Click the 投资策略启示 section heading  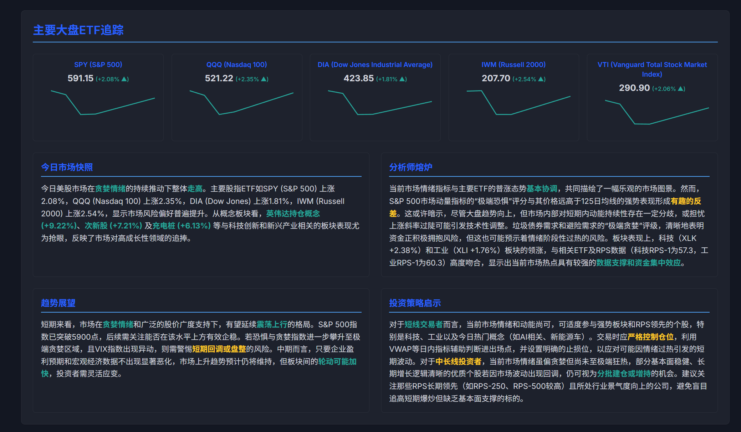(415, 303)
